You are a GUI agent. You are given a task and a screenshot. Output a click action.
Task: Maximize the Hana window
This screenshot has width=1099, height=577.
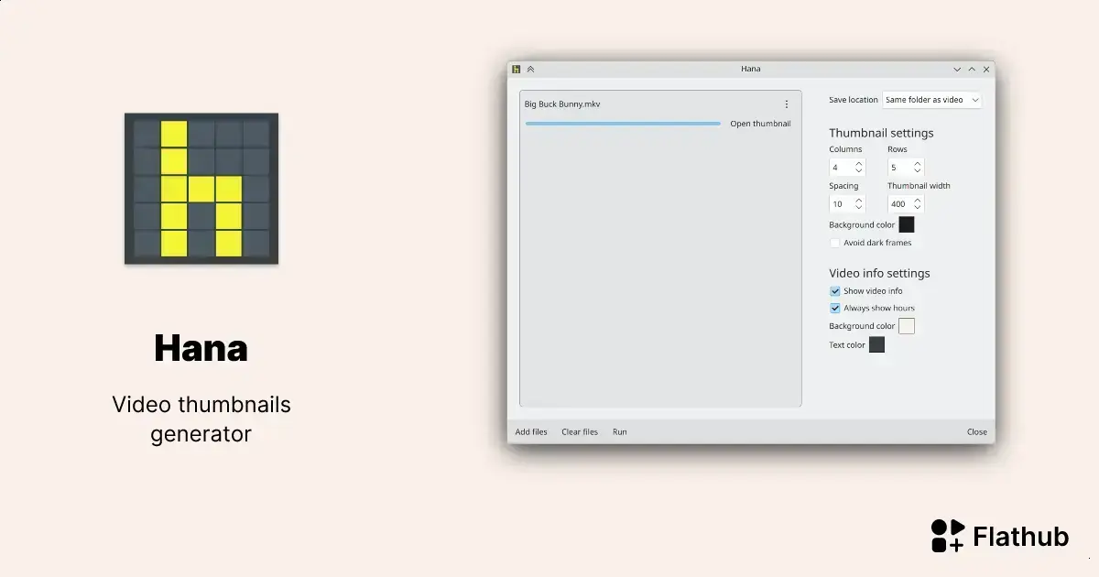tap(972, 69)
